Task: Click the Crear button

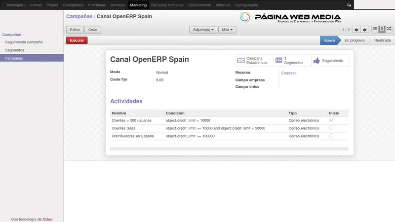Action: (93, 30)
